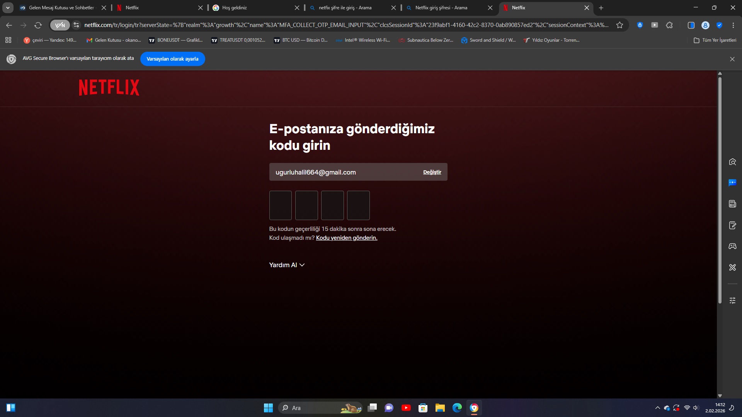
Task: Open Sword and Shield bookmark
Action: click(x=488, y=40)
